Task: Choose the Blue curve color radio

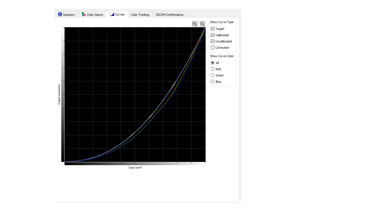Action: [x=213, y=82]
